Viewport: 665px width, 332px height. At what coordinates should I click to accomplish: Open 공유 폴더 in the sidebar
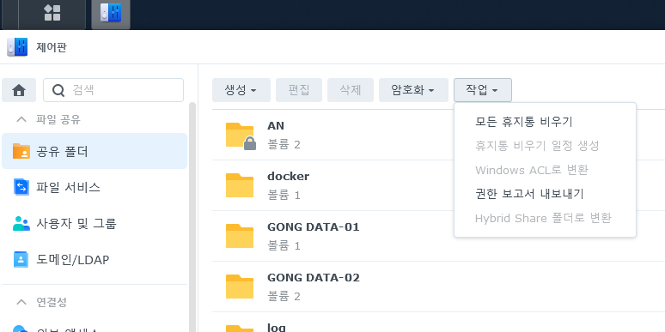(95, 151)
